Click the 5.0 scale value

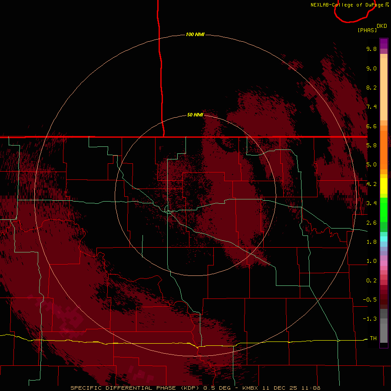tap(371, 165)
